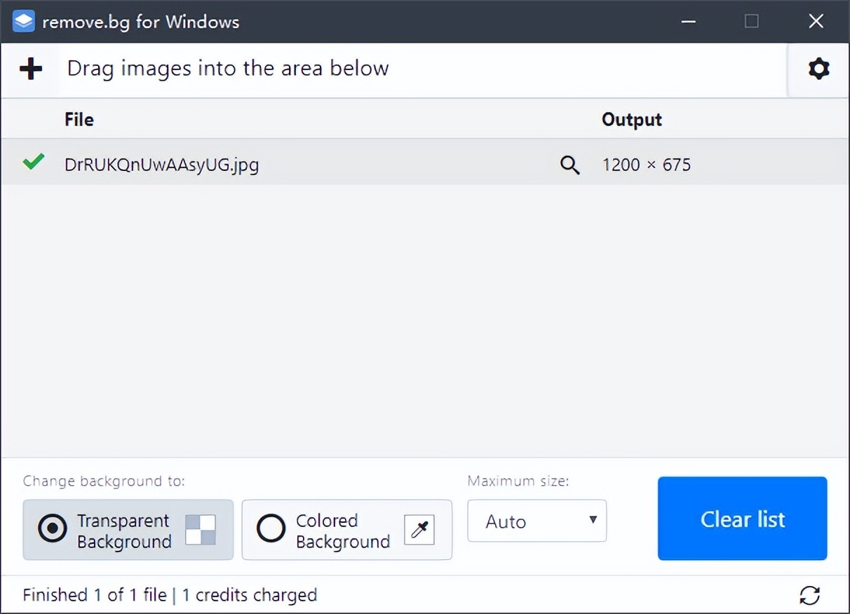The height and width of the screenshot is (614, 850).
Task: Click the Output column header
Action: click(632, 120)
